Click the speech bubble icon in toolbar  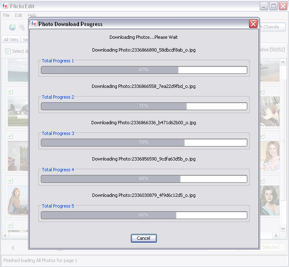(22, 28)
